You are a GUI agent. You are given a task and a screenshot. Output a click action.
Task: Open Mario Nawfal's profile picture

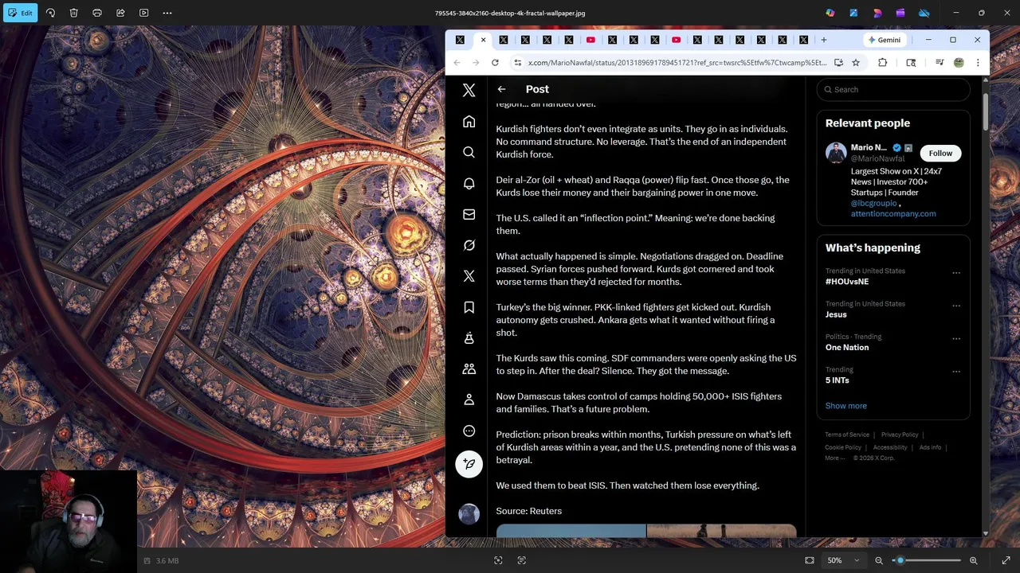[x=836, y=153]
